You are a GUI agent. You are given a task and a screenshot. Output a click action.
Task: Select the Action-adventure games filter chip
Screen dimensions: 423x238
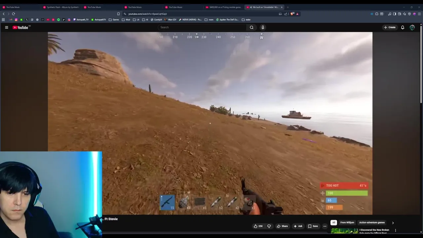[x=372, y=222]
